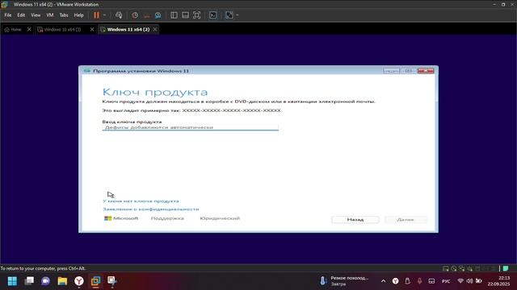Click the USB device tray icon
The image size is (517, 290).
[407, 281]
